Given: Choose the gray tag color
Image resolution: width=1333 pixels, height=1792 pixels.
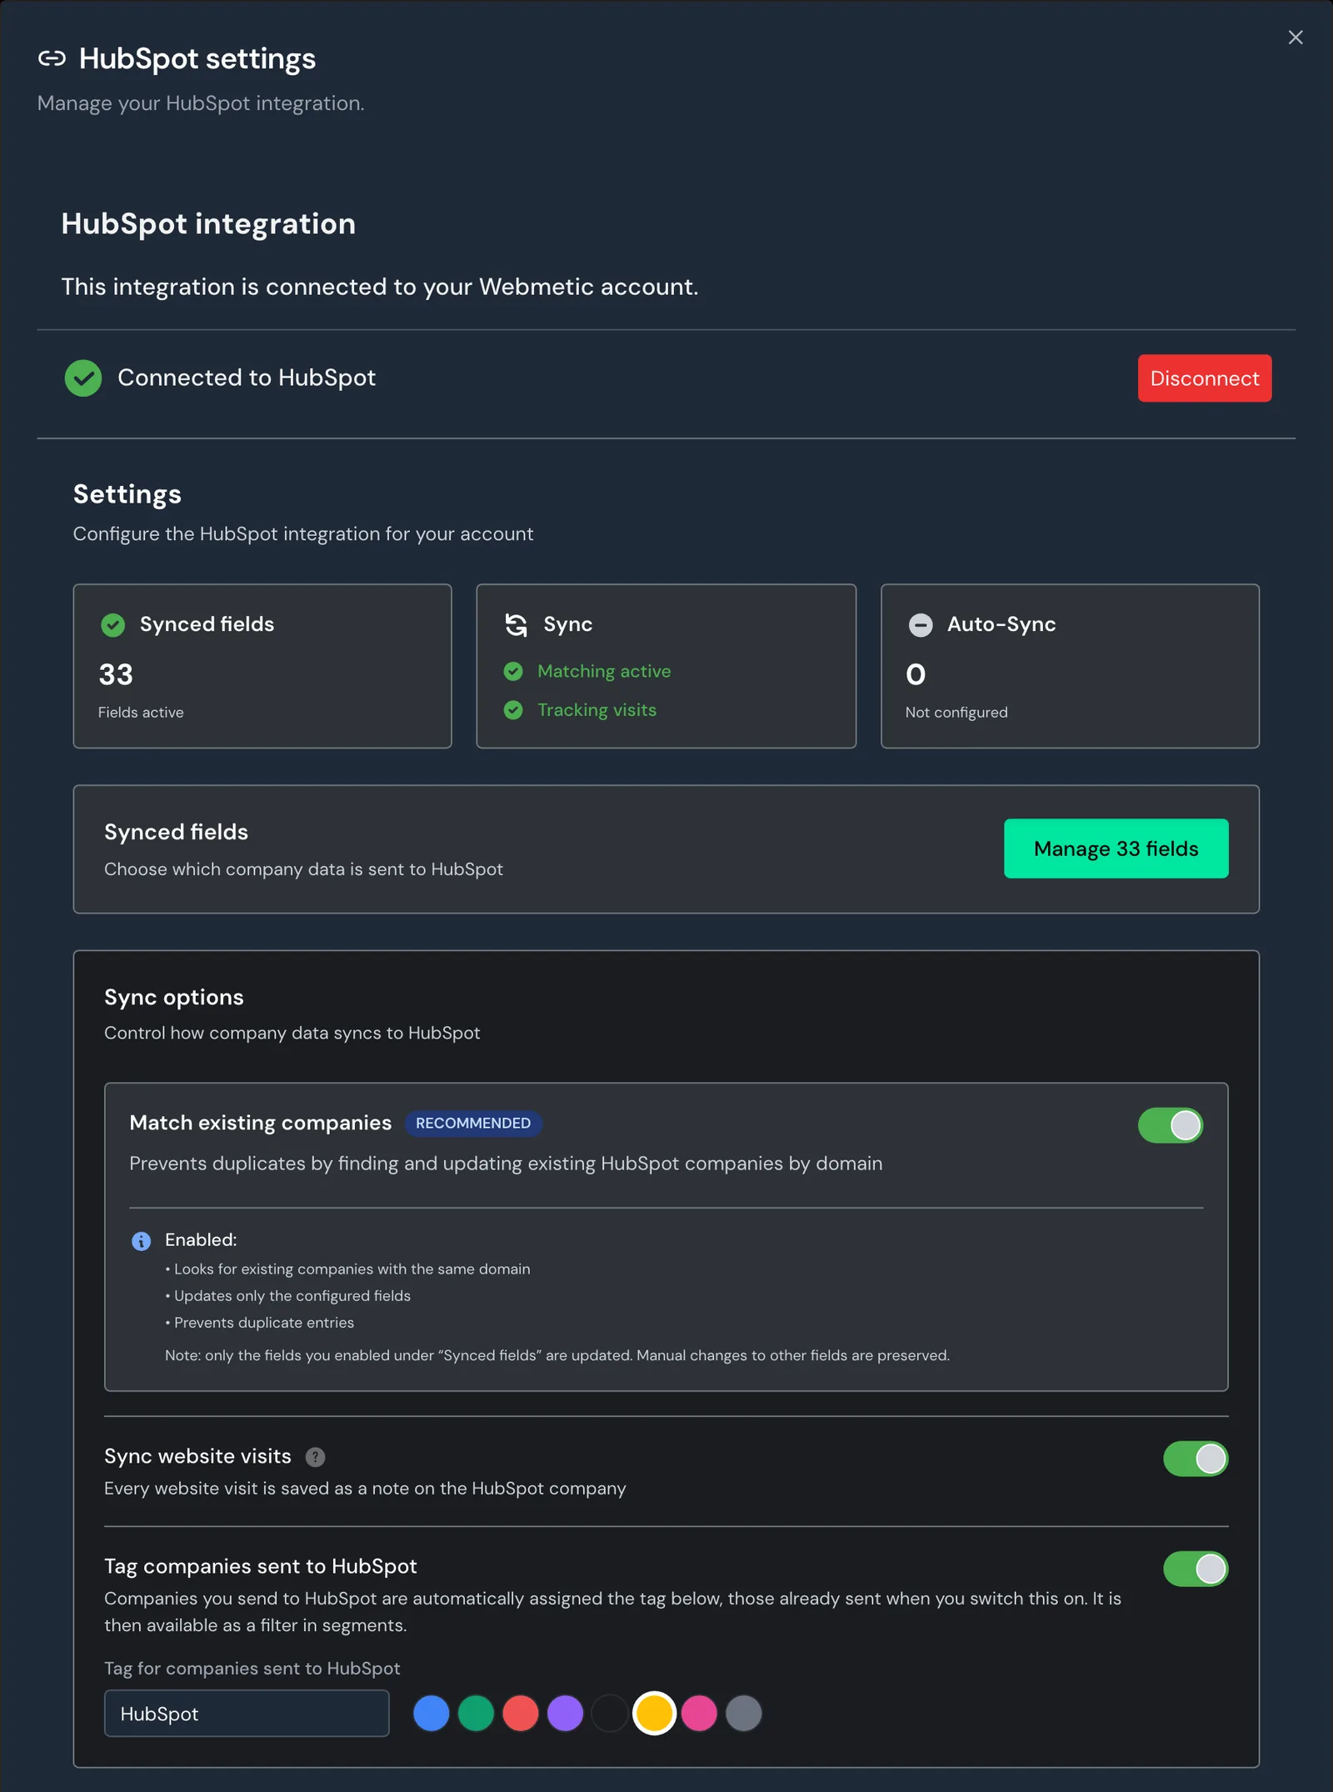Looking at the screenshot, I should [744, 1714].
